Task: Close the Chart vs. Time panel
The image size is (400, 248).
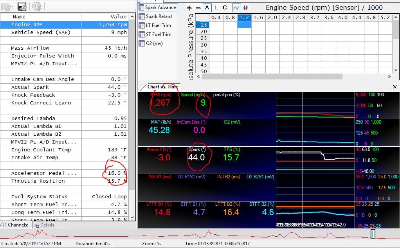Action: coord(395,87)
